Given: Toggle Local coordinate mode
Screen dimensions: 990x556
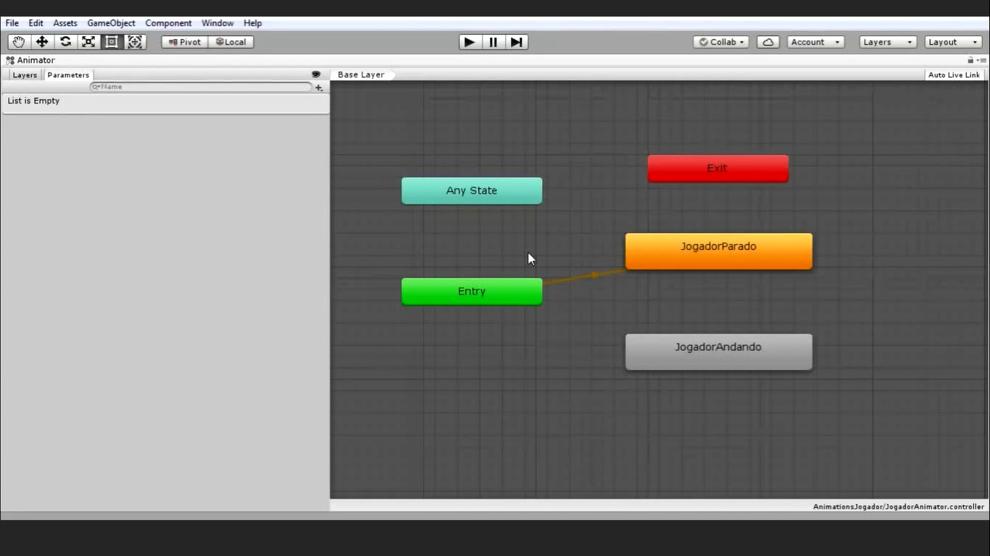Looking at the screenshot, I should click(231, 42).
